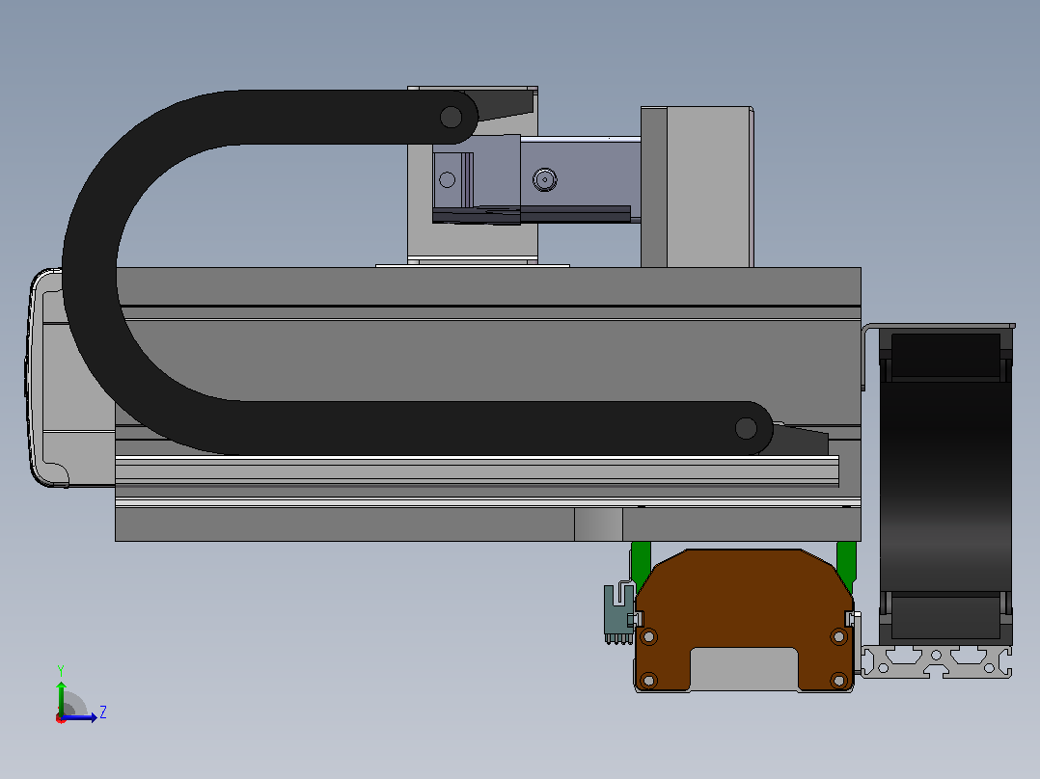Screen dimensions: 1040x779
Task: Select the light gray block at top right
Action: (709, 187)
